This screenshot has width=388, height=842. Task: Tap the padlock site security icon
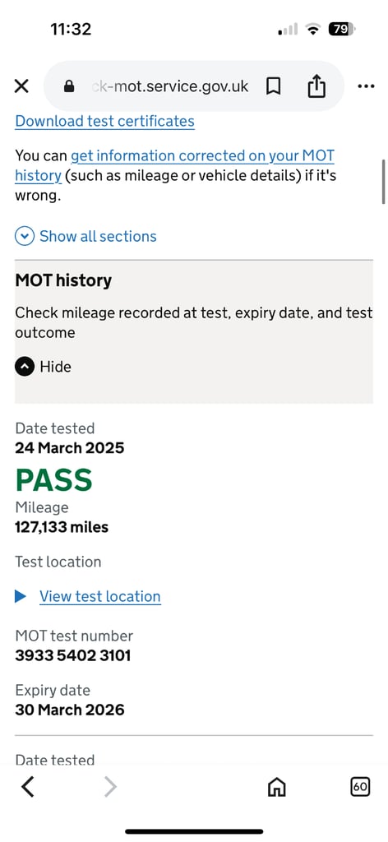[69, 86]
